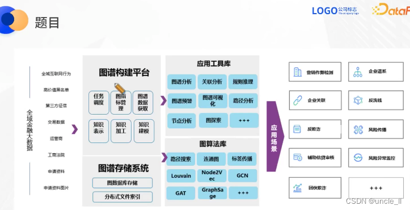Select the 图谱数据获取 box
This screenshot has width=410, height=210.
tap(143, 103)
